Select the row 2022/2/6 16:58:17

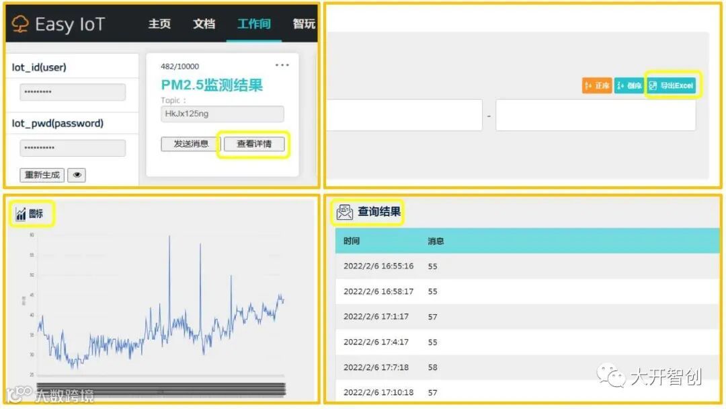click(x=528, y=291)
